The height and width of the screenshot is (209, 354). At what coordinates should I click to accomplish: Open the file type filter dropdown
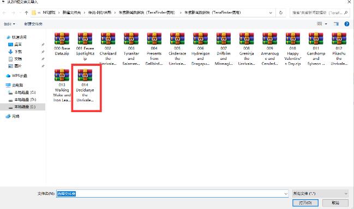coord(320,193)
